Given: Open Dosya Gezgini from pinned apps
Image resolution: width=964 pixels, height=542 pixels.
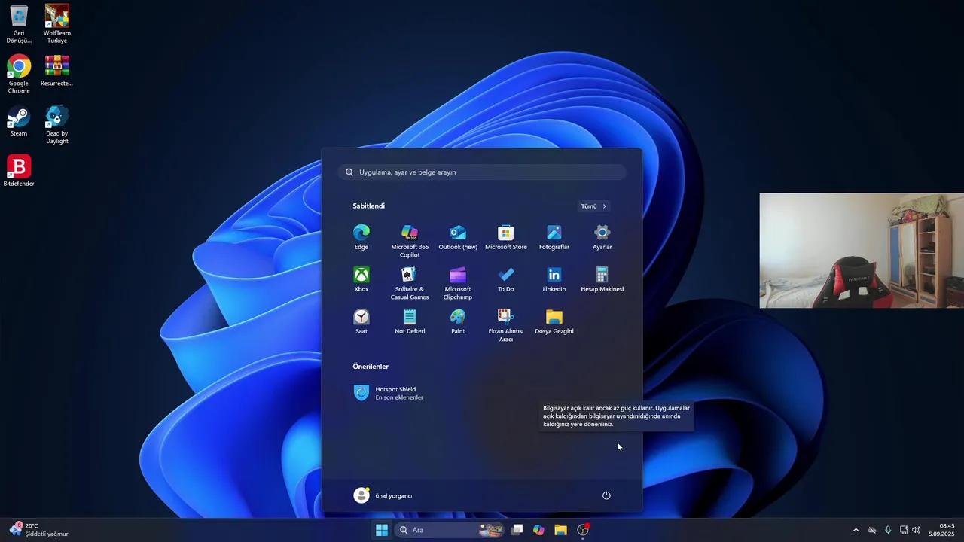Looking at the screenshot, I should coord(554,321).
